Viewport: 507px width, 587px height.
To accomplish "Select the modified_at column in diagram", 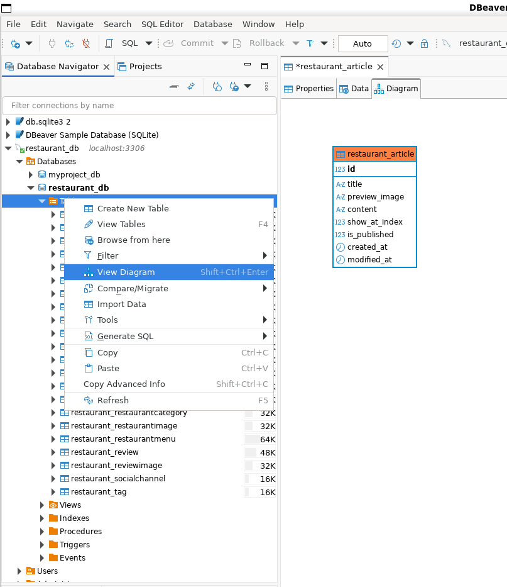I will [x=374, y=260].
